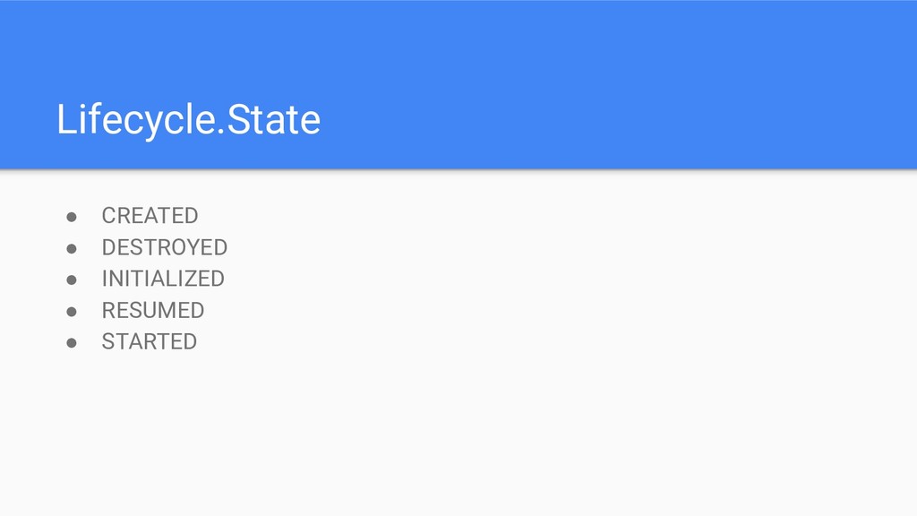Click the bullet dot beside INITIALIZED

pyautogui.click(x=72, y=280)
